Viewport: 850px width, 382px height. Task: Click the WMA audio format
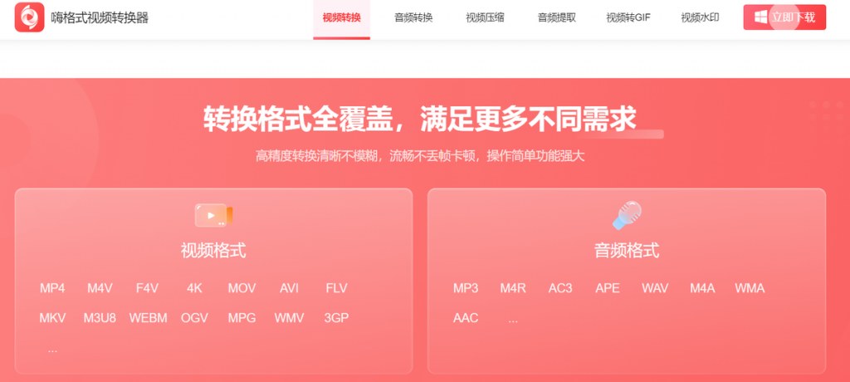coord(750,288)
